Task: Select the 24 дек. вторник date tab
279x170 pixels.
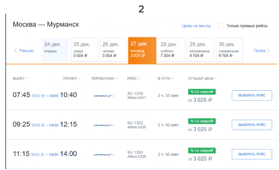Action: point(55,49)
